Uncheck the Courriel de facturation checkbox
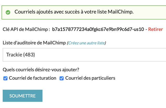Viewport: 166px width, 108px height. coord(5,78)
